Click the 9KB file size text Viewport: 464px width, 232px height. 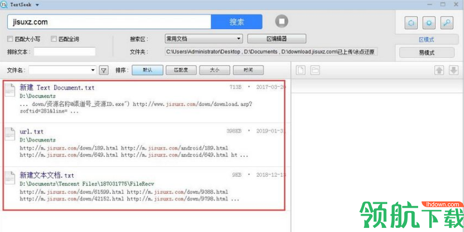237,174
